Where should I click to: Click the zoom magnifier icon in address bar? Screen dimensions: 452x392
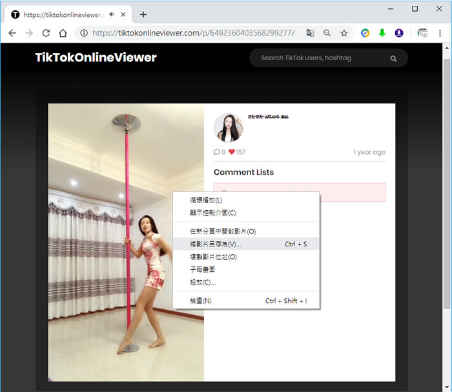coord(327,33)
